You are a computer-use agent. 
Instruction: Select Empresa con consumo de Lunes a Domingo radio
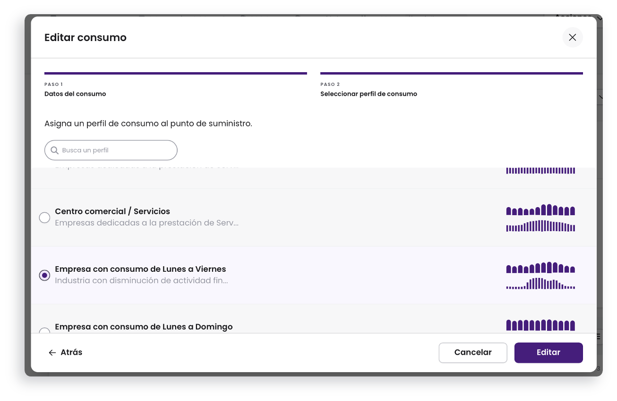(44, 330)
